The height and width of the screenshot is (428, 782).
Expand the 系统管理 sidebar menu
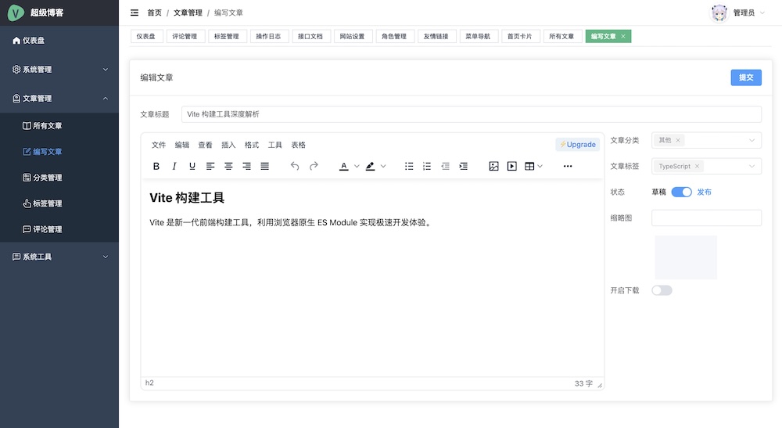tap(59, 70)
